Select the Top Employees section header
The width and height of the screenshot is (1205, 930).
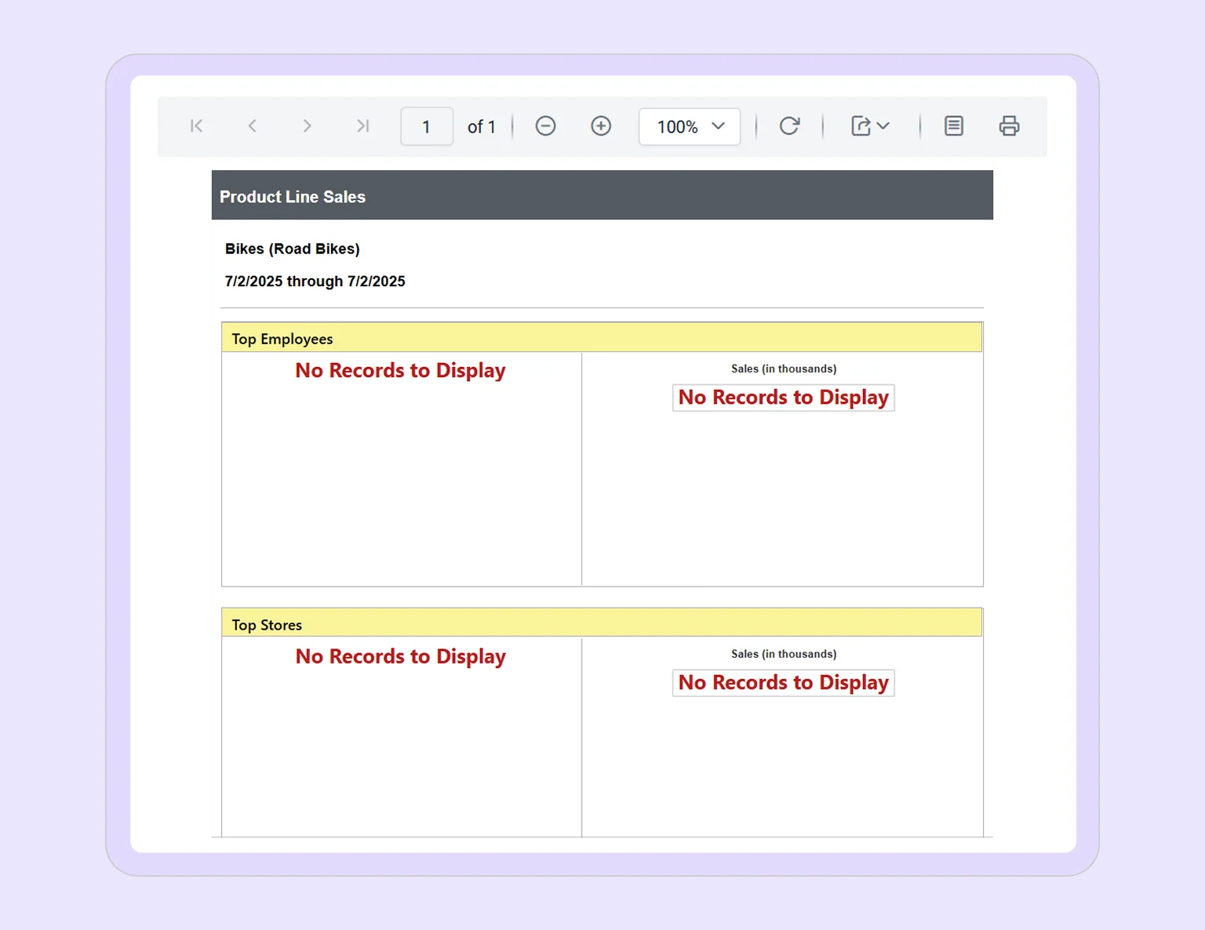tap(282, 338)
